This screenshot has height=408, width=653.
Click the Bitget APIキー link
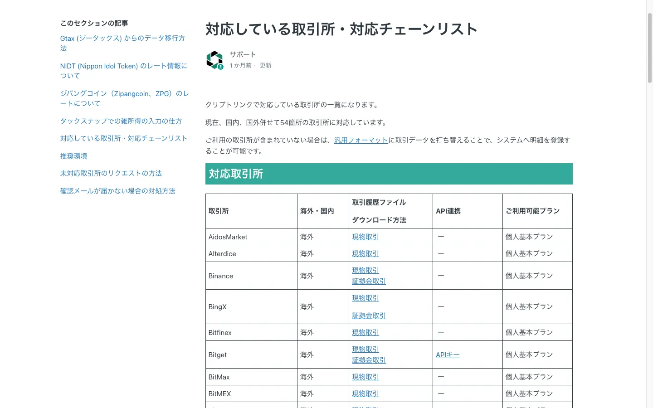pyautogui.click(x=448, y=355)
